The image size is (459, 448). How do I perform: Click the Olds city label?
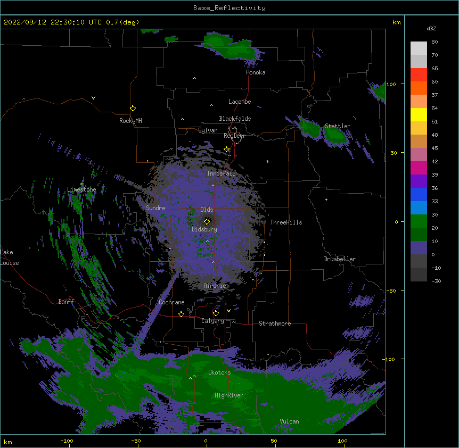click(207, 210)
